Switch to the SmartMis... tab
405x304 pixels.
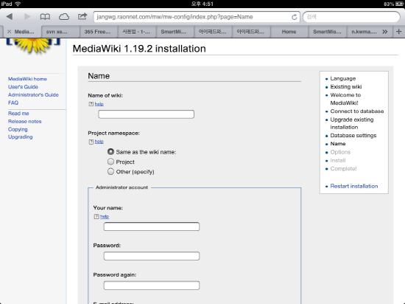pyautogui.click(x=327, y=32)
